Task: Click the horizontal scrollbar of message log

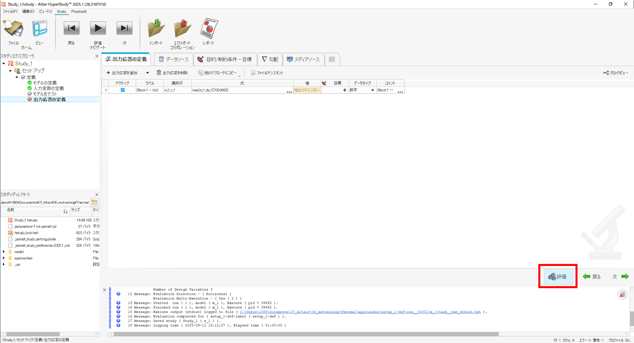Action: coord(305,334)
